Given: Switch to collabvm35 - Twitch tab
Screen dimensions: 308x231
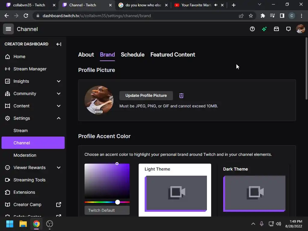Looking at the screenshot, I should [29, 5].
